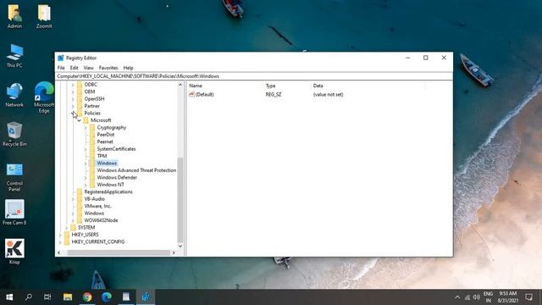Screen dimensions: 542x305
Task: Click the ENG IN language indicator
Action: tap(488, 297)
